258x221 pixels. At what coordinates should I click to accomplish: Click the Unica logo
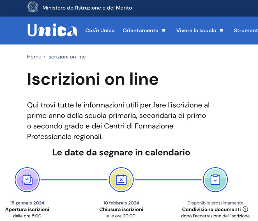pyautogui.click(x=52, y=30)
